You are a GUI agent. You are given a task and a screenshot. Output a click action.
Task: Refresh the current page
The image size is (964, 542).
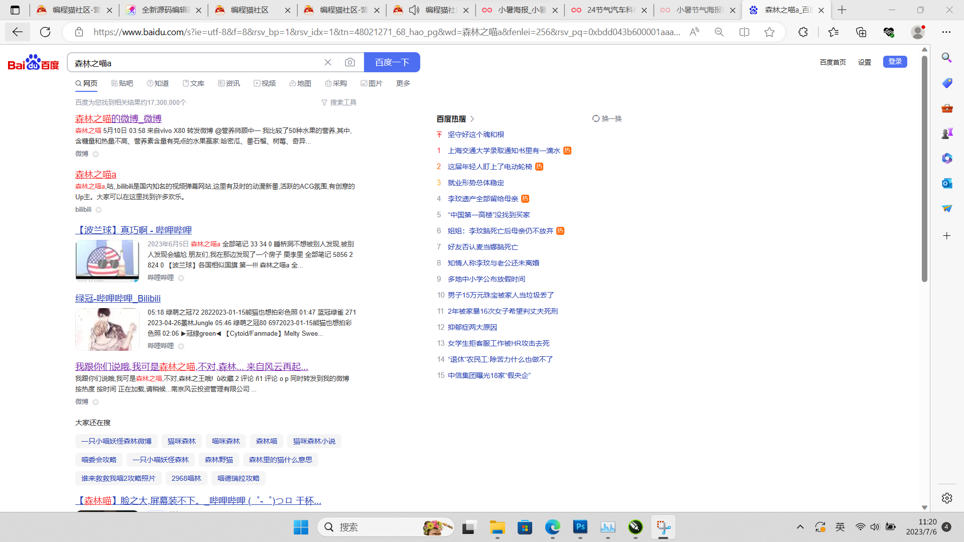(45, 32)
